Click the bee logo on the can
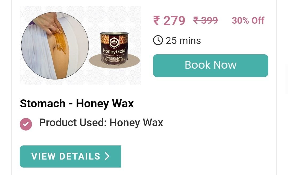Screen dimensions: 288x175 click(114, 42)
